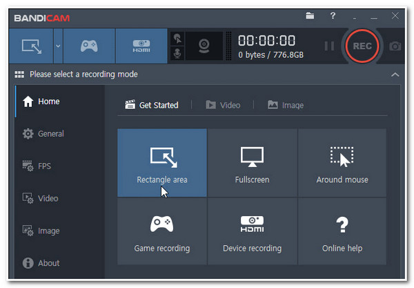Click the pause recording button
The image size is (414, 288).
(x=329, y=46)
